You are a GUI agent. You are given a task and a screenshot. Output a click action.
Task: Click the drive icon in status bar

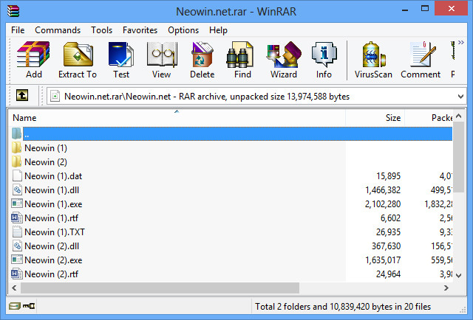pos(15,307)
